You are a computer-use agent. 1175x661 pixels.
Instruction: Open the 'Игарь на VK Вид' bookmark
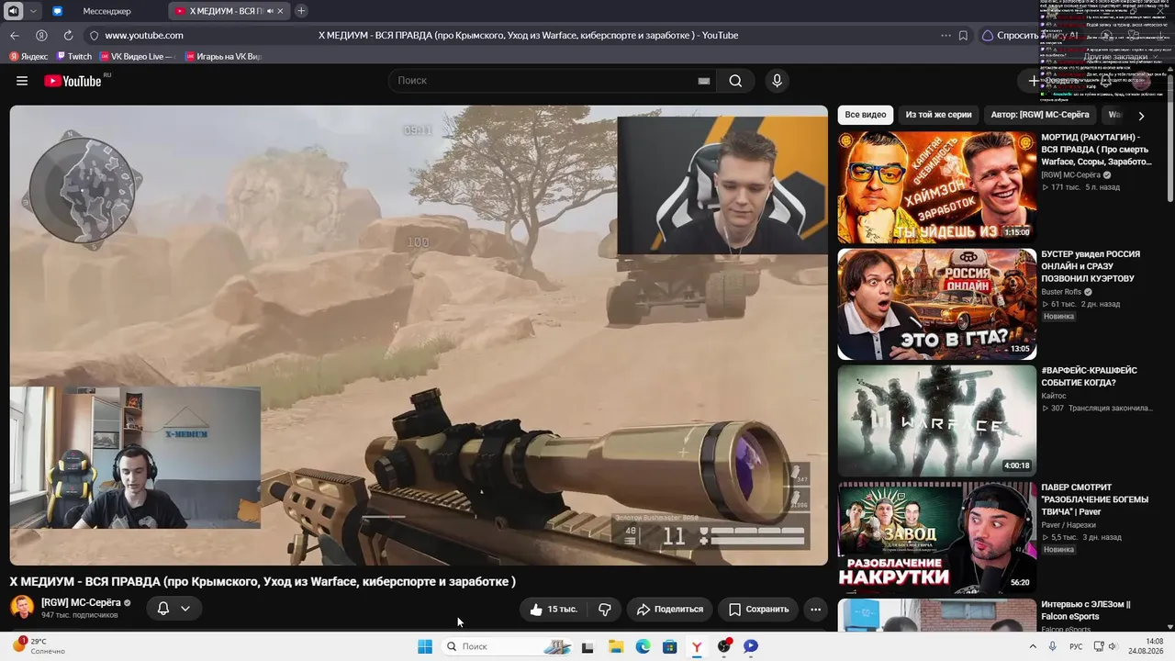click(x=223, y=57)
